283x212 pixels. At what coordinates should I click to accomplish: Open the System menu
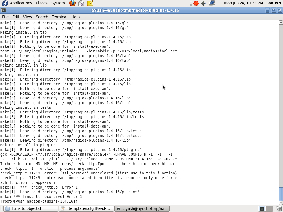58,3
